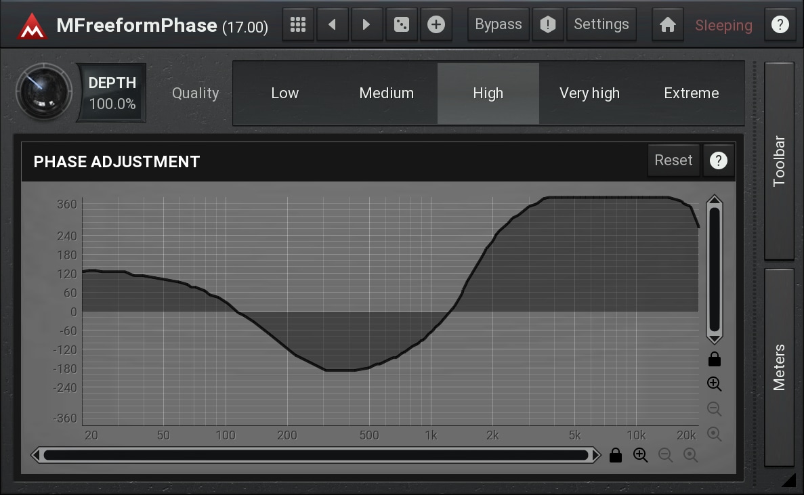Expand the Toolbar side panel
This screenshot has width=804, height=495.
coord(779,161)
